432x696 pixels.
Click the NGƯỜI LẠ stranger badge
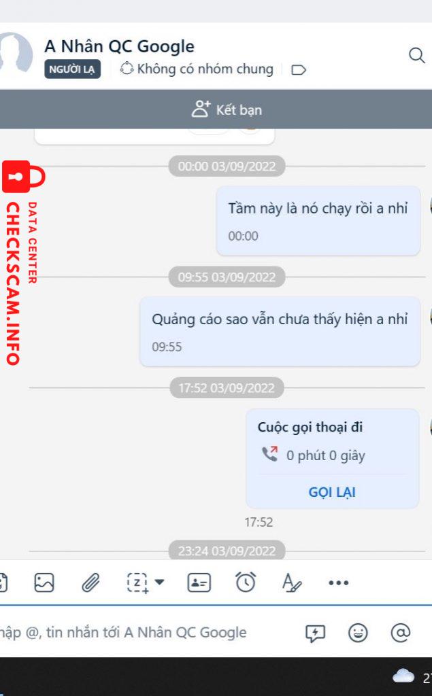coord(72,69)
